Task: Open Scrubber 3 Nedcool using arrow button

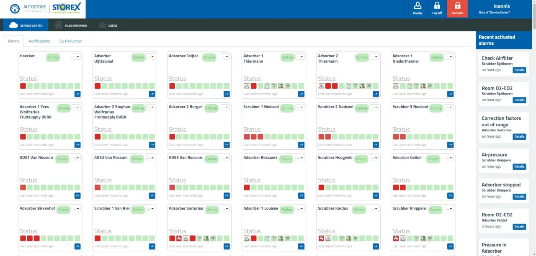Action: pos(450,145)
